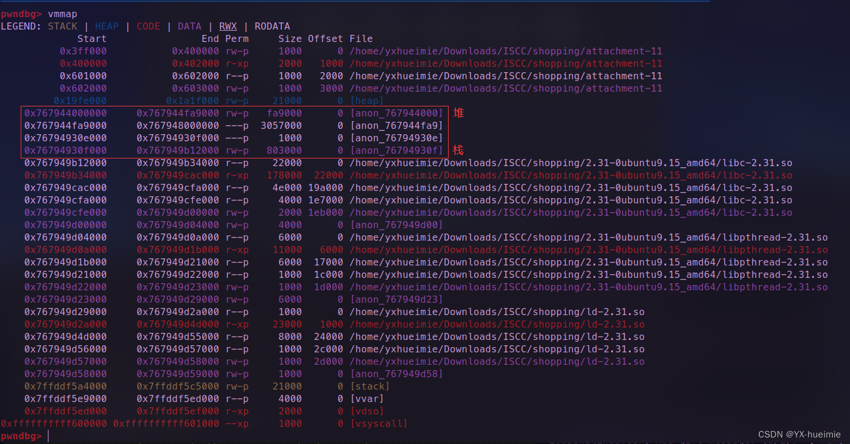
Task: Select libc offset value 1eb000
Action: (326, 212)
